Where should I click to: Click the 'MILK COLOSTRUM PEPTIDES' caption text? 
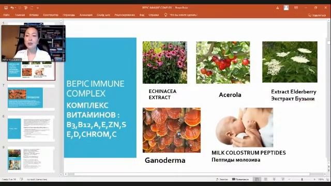[249, 153]
